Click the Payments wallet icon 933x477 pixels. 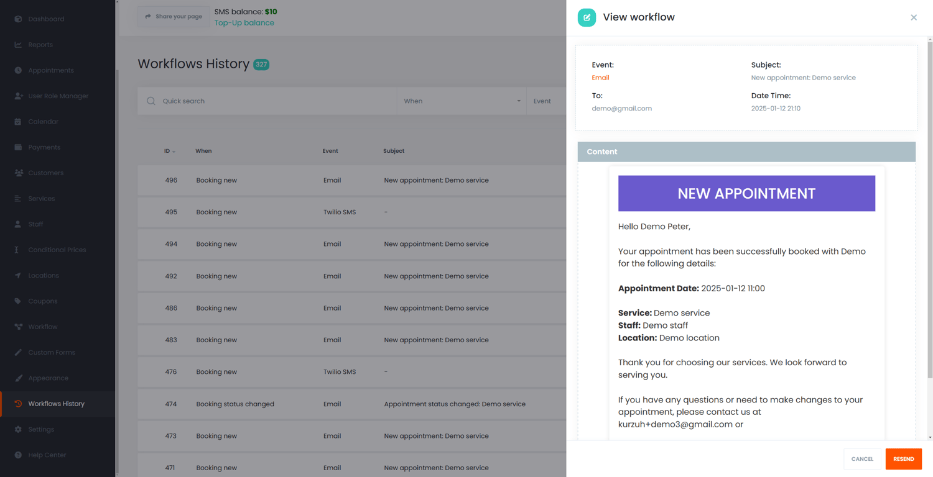coord(18,147)
